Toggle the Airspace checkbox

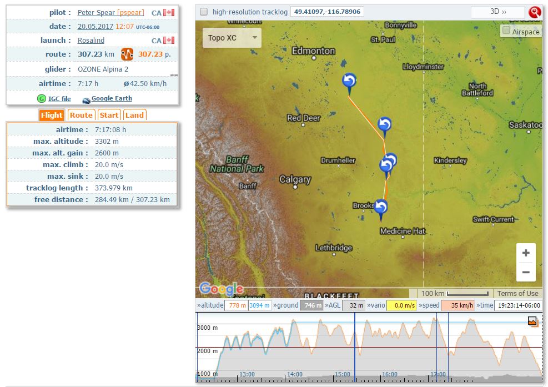tap(506, 31)
